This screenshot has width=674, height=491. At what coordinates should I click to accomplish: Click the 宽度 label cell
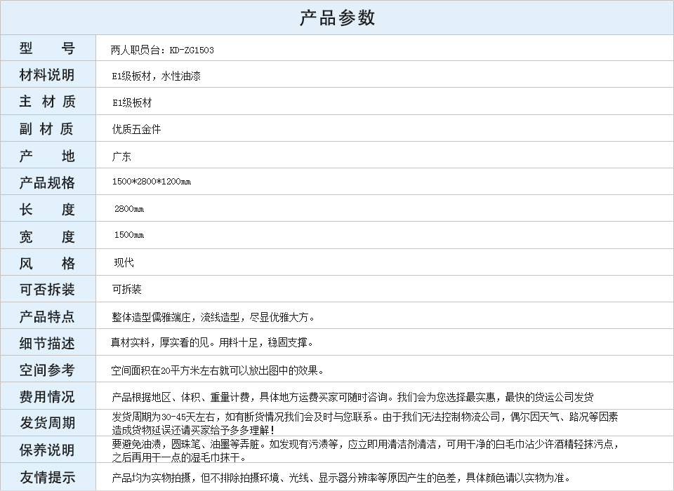[47, 236]
